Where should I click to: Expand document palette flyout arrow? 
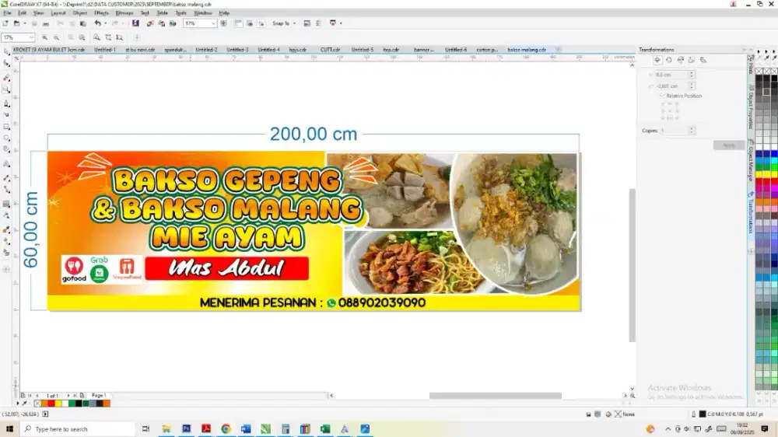click(17, 404)
